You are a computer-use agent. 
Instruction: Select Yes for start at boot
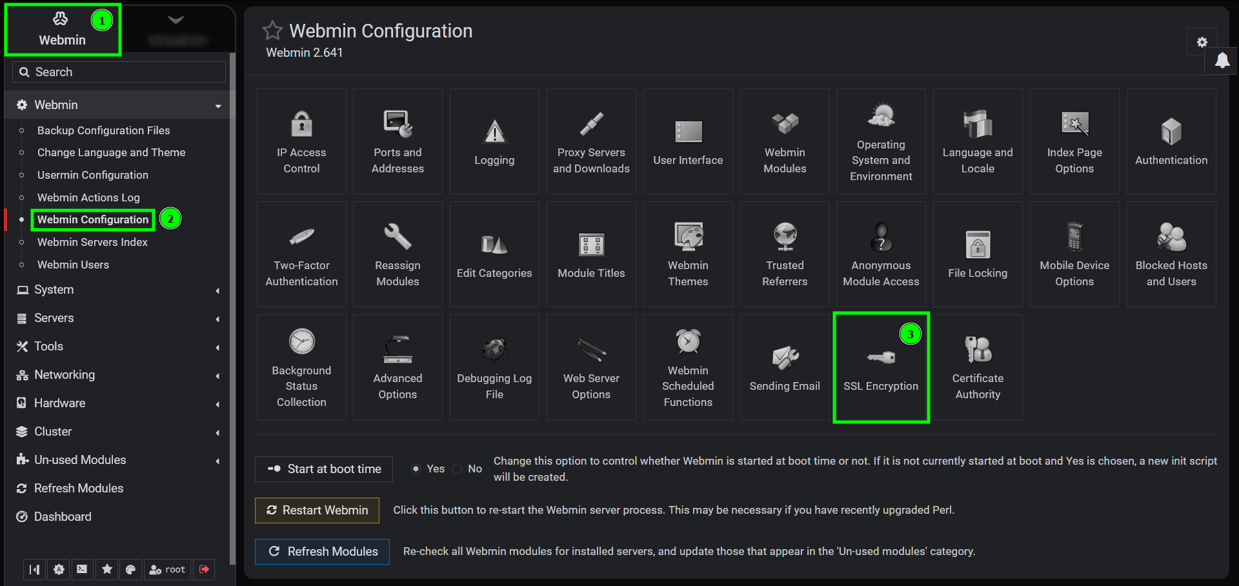416,469
